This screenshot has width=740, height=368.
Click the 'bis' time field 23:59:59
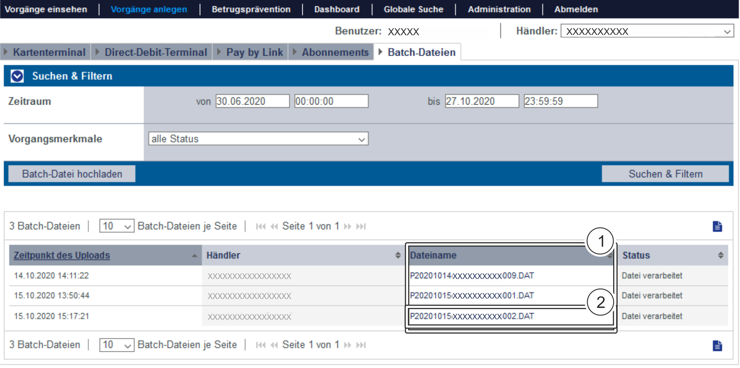click(x=560, y=101)
